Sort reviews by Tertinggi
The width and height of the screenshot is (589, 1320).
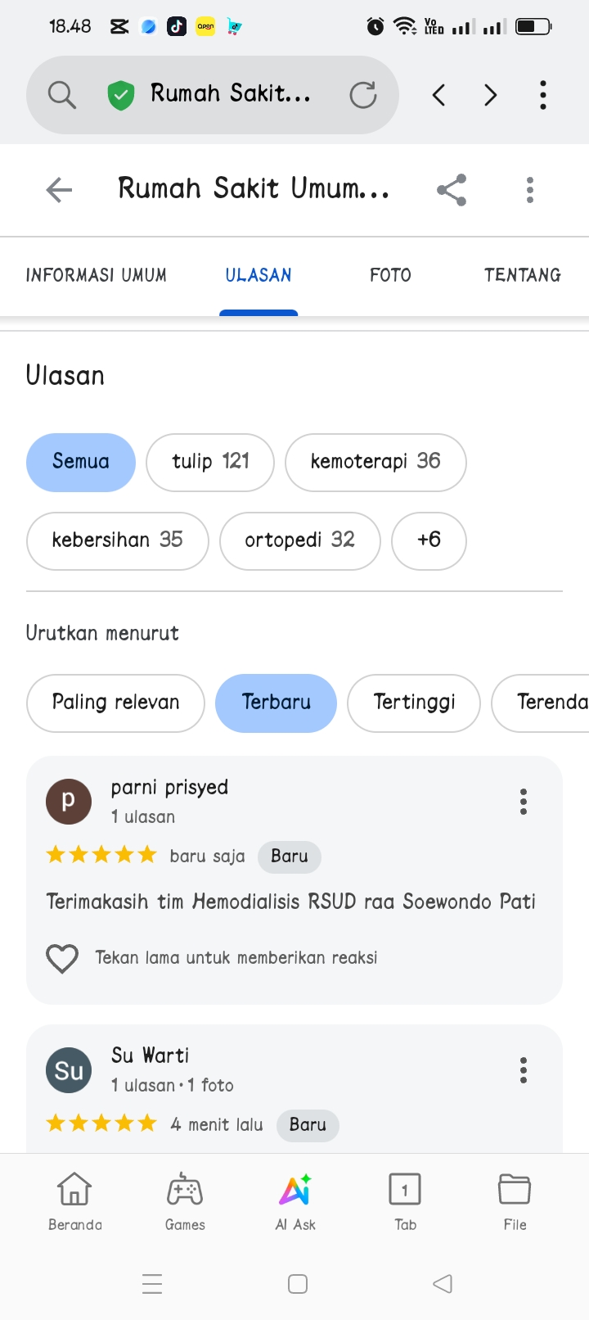414,703
